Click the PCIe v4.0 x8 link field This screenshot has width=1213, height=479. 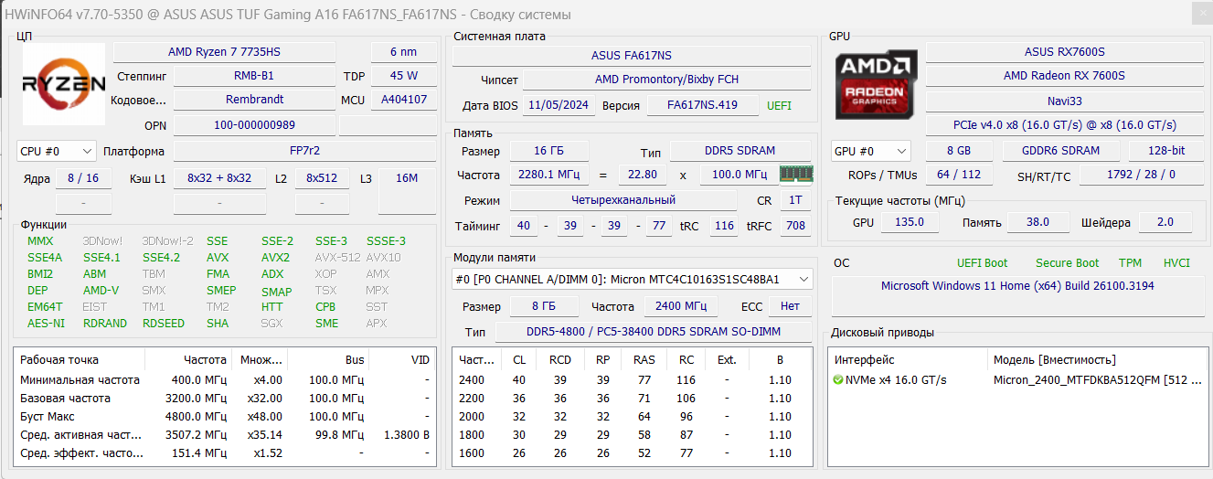click(x=1064, y=124)
